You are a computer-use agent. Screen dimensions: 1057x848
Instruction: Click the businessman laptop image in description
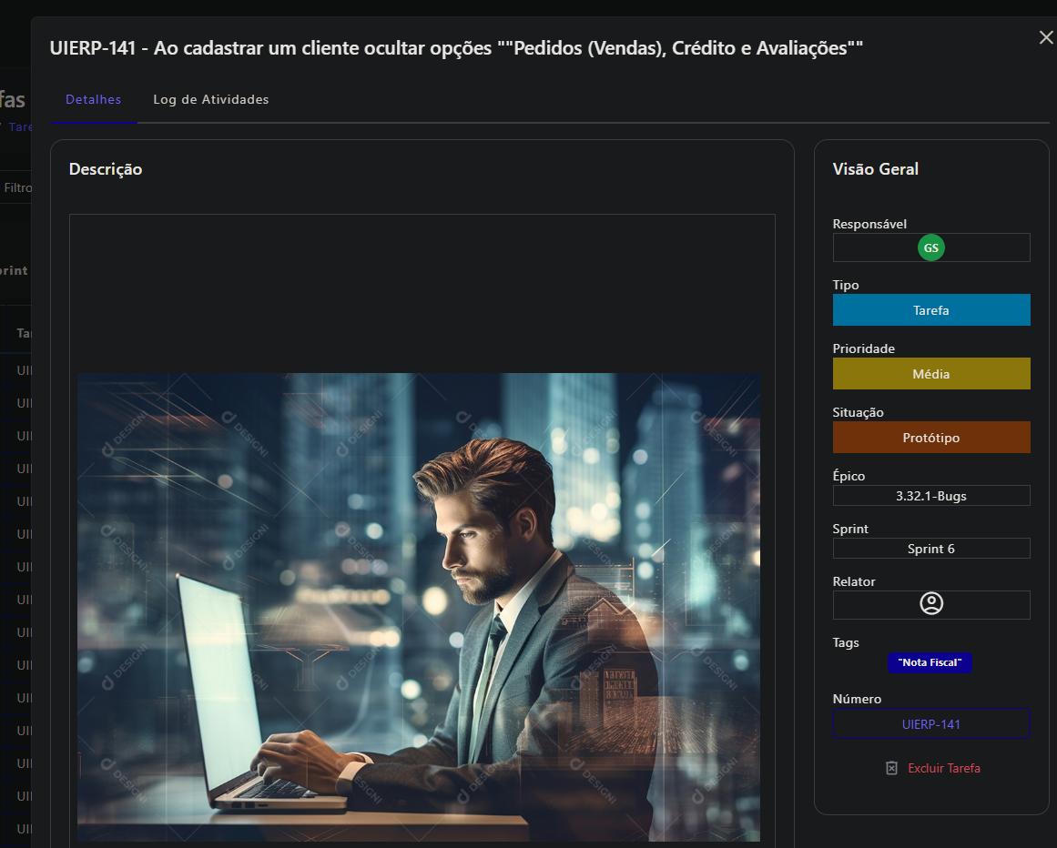[x=419, y=607]
